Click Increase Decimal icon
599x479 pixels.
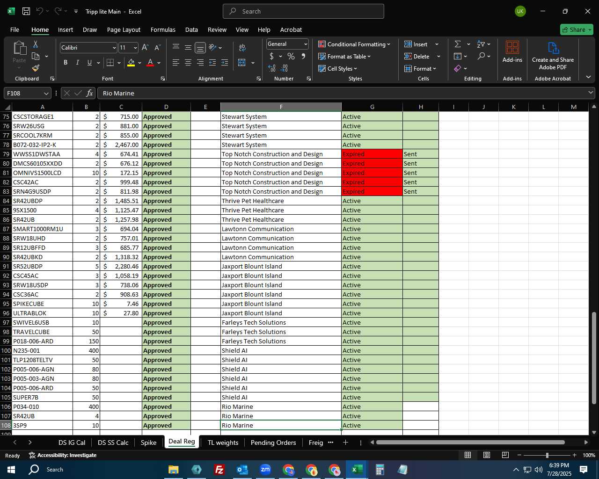pyautogui.click(x=272, y=68)
